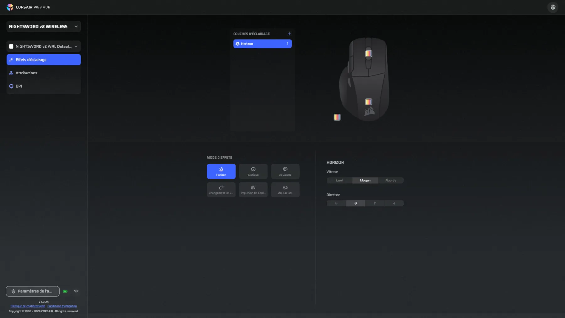Set speed to Rapide
This screenshot has width=565, height=318.
click(x=391, y=181)
